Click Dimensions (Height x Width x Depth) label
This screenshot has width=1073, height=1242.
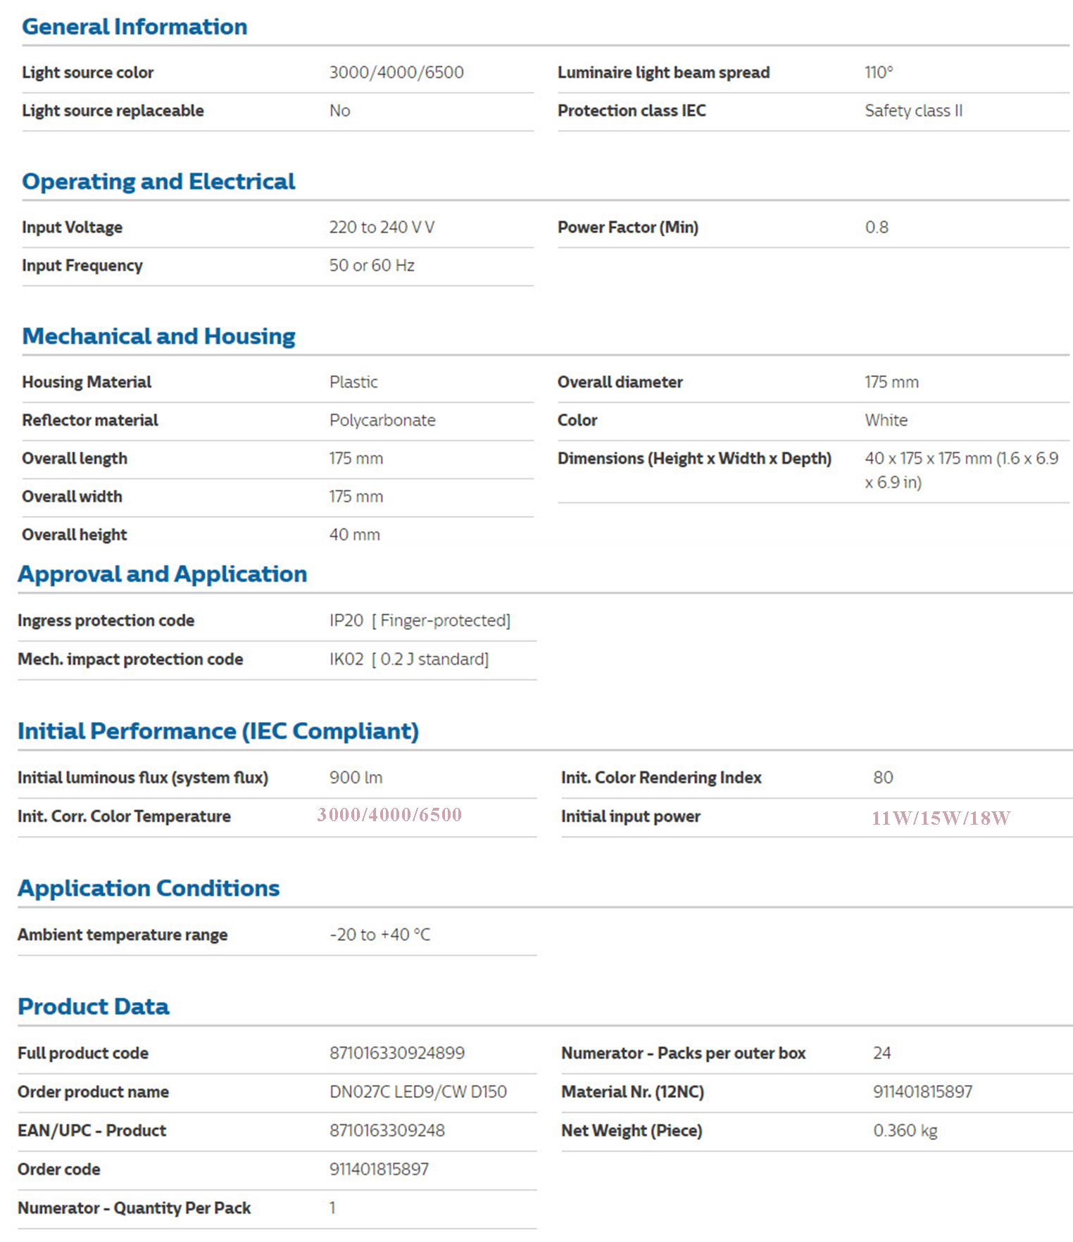pyautogui.click(x=694, y=458)
